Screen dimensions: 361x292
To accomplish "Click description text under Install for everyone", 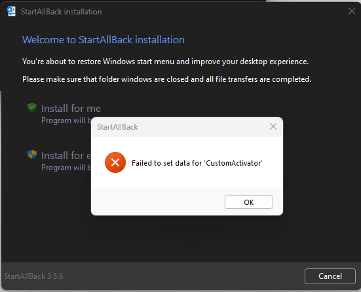I will coord(66,168).
